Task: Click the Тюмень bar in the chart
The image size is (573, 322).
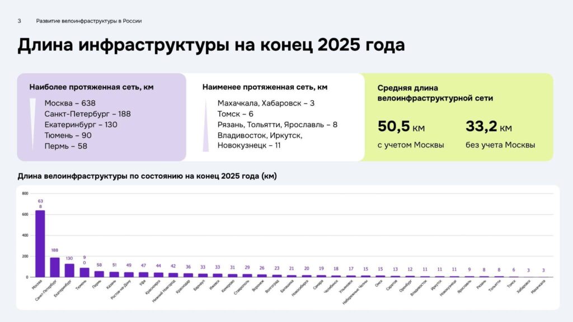Action: tap(84, 272)
